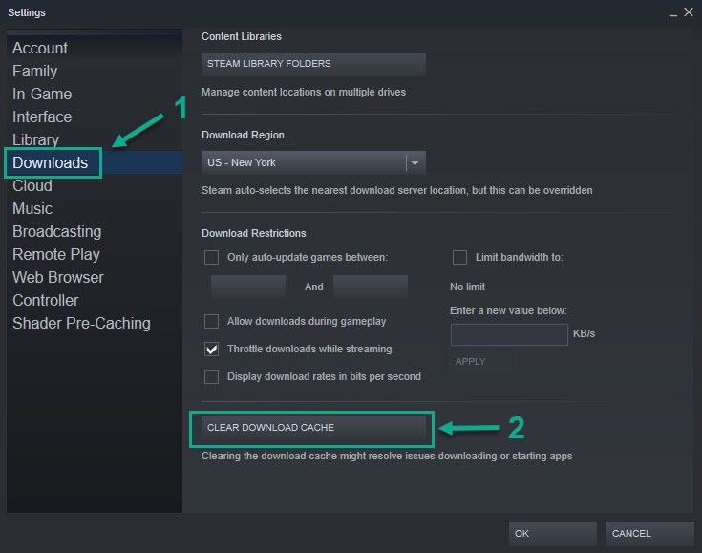Close the Settings window
Viewport: 702px width, 553px height.
[689, 12]
